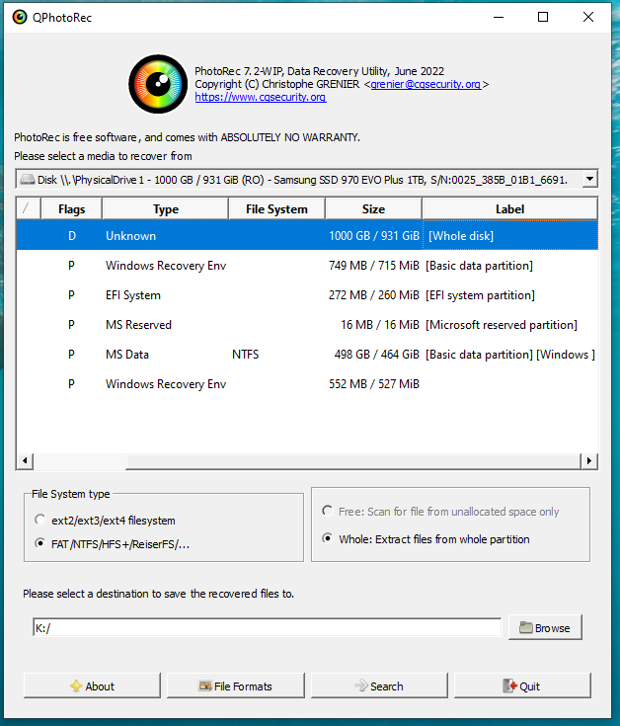Quit QPhotoRec with Quit button
This screenshot has height=726, width=620.
click(x=522, y=686)
